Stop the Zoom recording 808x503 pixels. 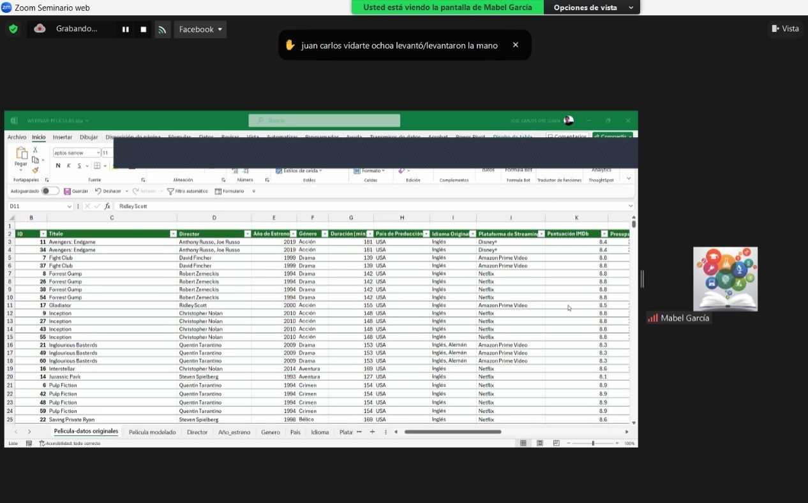click(x=144, y=29)
